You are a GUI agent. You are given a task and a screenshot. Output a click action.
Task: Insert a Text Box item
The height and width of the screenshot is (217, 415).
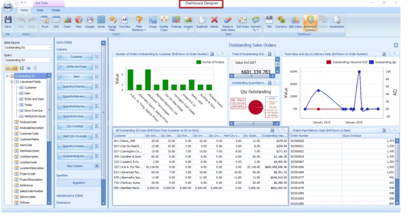click(x=124, y=22)
